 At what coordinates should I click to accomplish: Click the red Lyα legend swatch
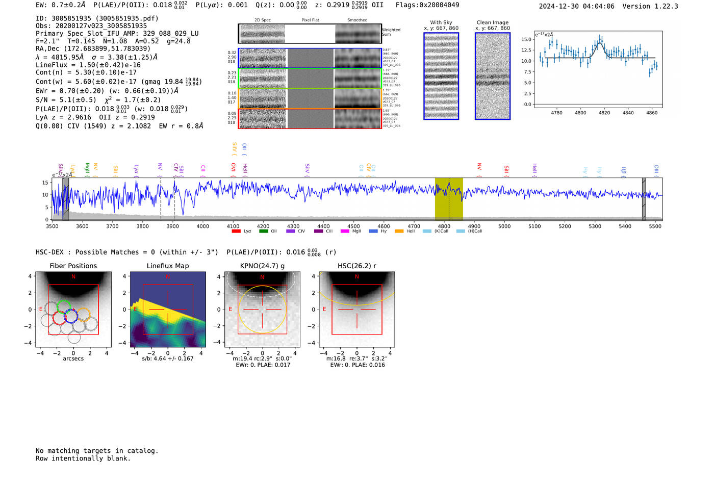tap(236, 232)
